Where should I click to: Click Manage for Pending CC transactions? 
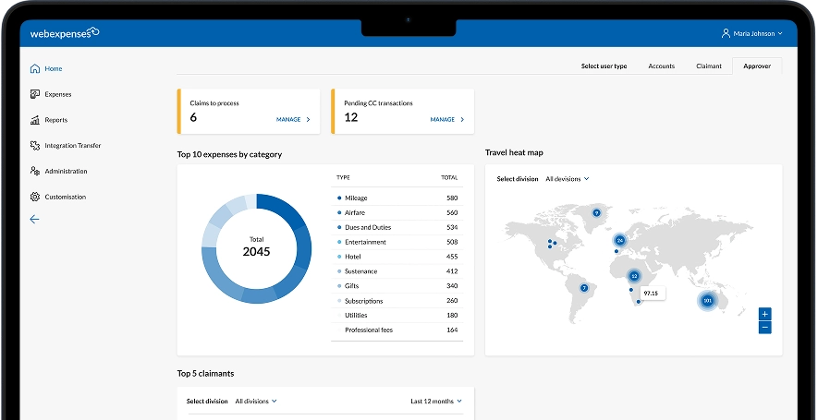point(447,120)
